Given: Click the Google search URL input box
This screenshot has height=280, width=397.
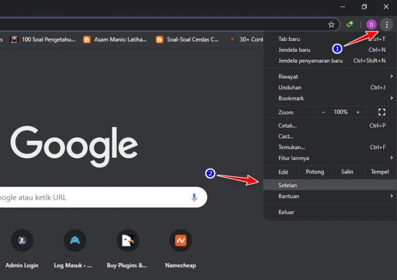Looking at the screenshot, I should coord(91,197).
